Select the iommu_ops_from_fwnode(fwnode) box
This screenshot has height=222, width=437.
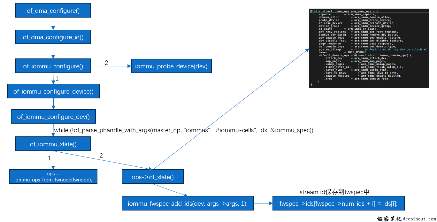click(x=53, y=177)
